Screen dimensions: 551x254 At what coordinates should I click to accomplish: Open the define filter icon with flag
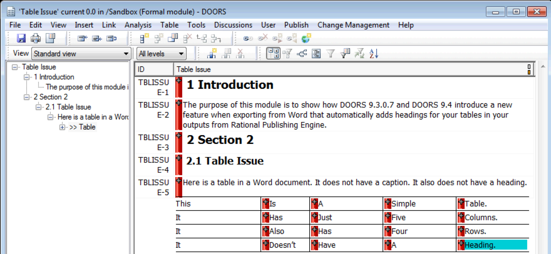(x=345, y=53)
